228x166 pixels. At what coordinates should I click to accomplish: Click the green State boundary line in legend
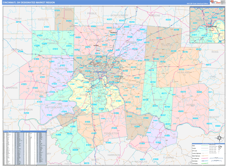tap(204, 145)
